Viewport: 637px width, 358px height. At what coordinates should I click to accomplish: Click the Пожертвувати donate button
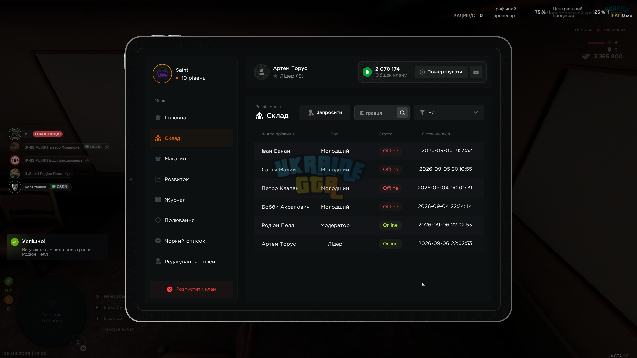pyautogui.click(x=441, y=72)
